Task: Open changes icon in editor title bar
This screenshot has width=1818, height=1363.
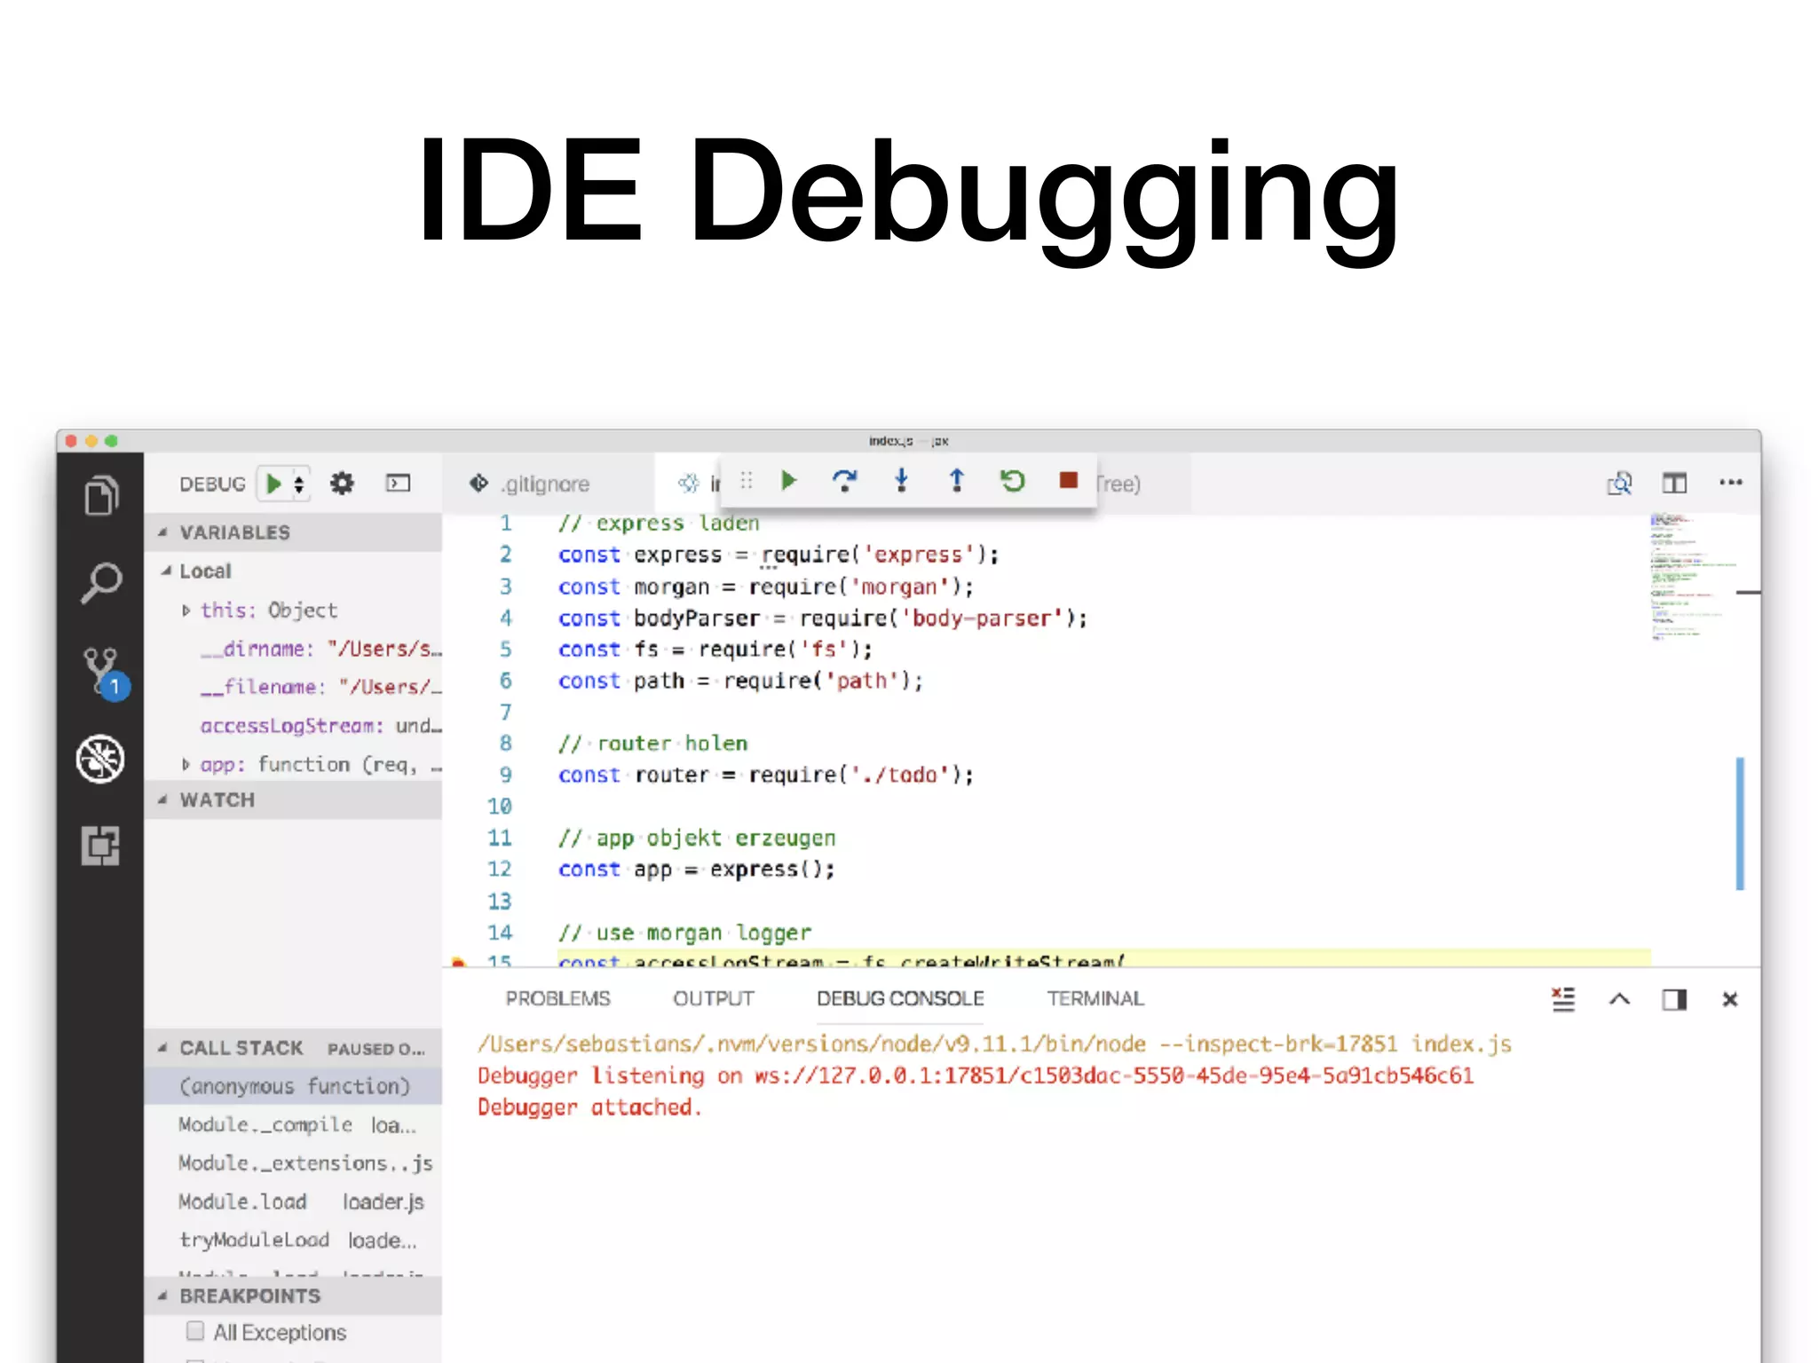Action: tap(1619, 484)
